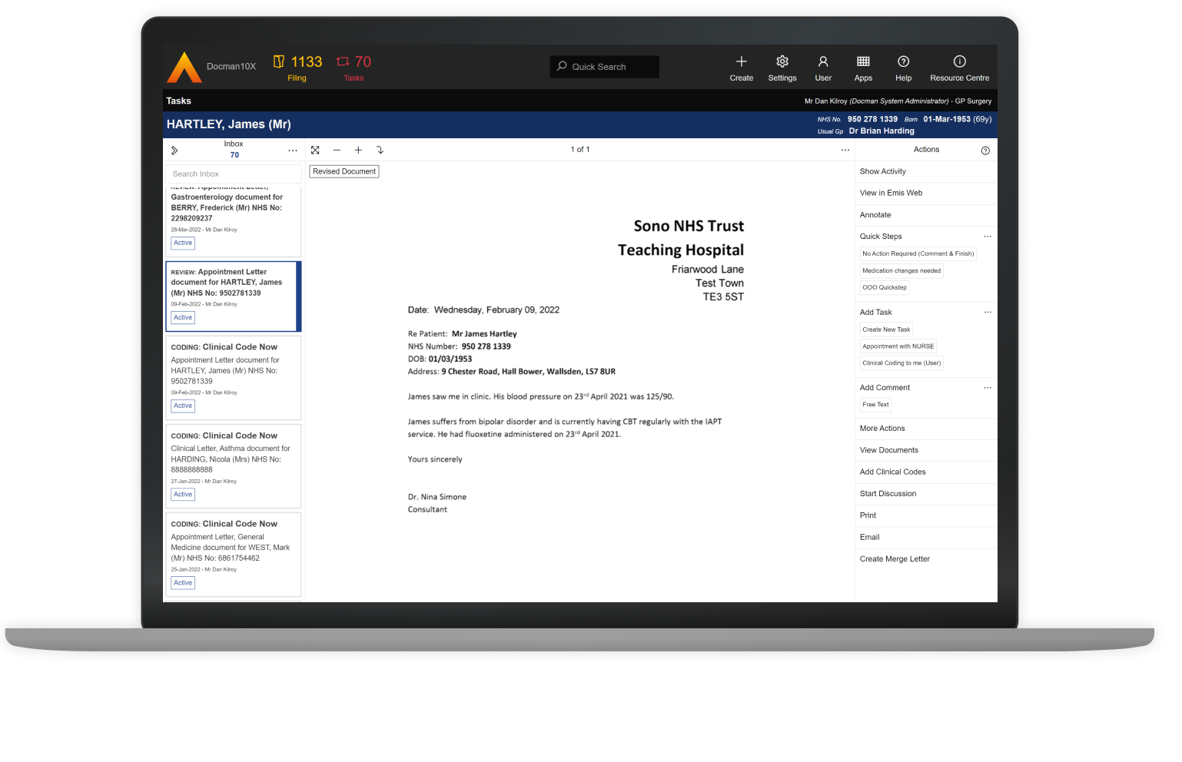This screenshot has width=1182, height=762.
Task: Click the Search Inbox field
Action: (x=234, y=174)
